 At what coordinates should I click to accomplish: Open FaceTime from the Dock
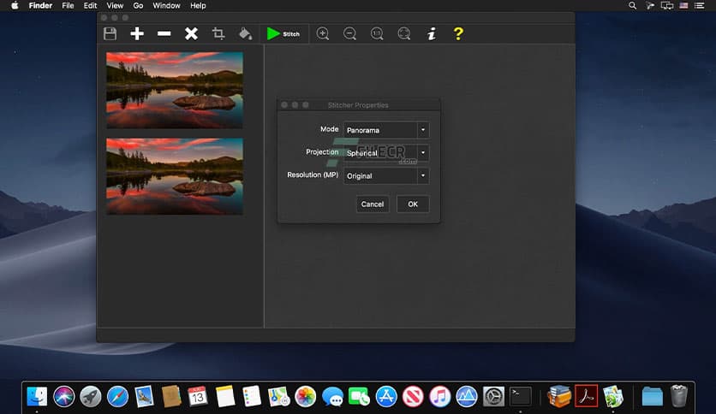(360, 396)
